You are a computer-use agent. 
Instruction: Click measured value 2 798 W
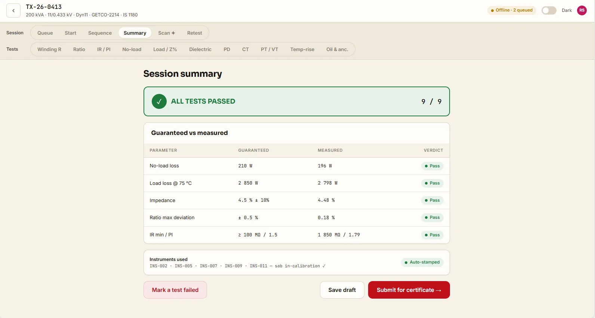[x=328, y=183]
